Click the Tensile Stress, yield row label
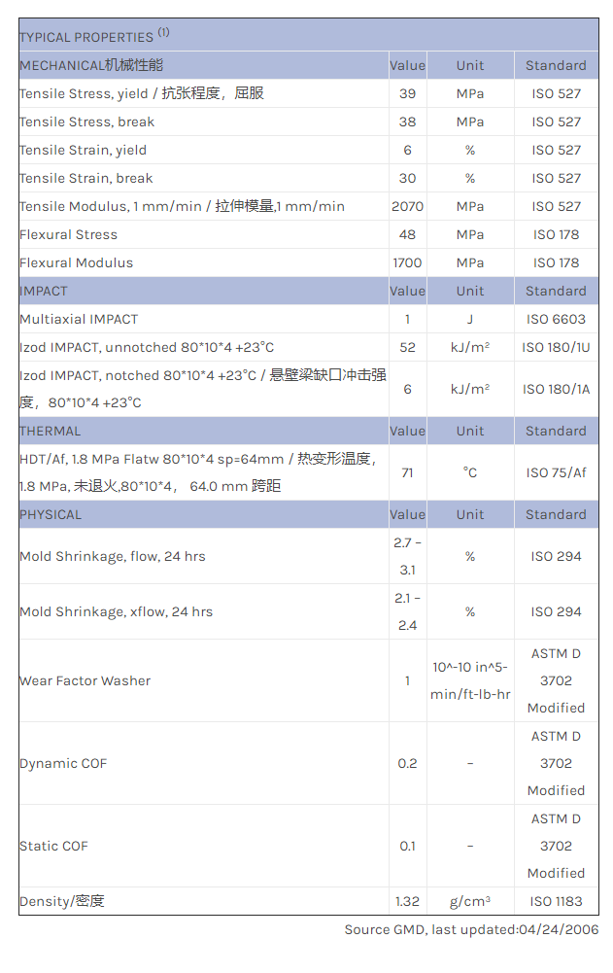 [141, 93]
